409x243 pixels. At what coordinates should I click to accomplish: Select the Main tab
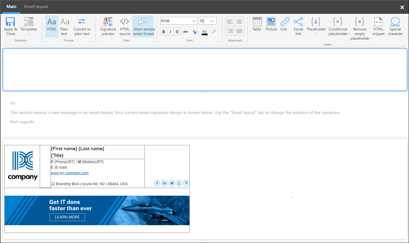pyautogui.click(x=11, y=6)
